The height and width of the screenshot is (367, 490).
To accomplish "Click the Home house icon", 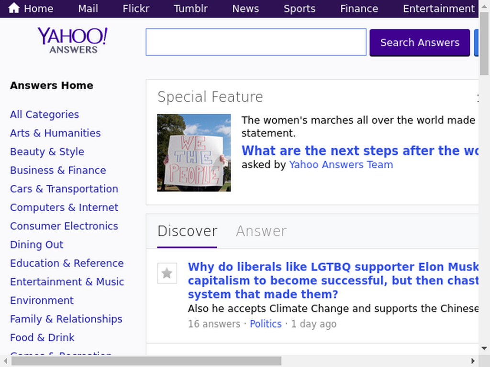I will point(14,8).
